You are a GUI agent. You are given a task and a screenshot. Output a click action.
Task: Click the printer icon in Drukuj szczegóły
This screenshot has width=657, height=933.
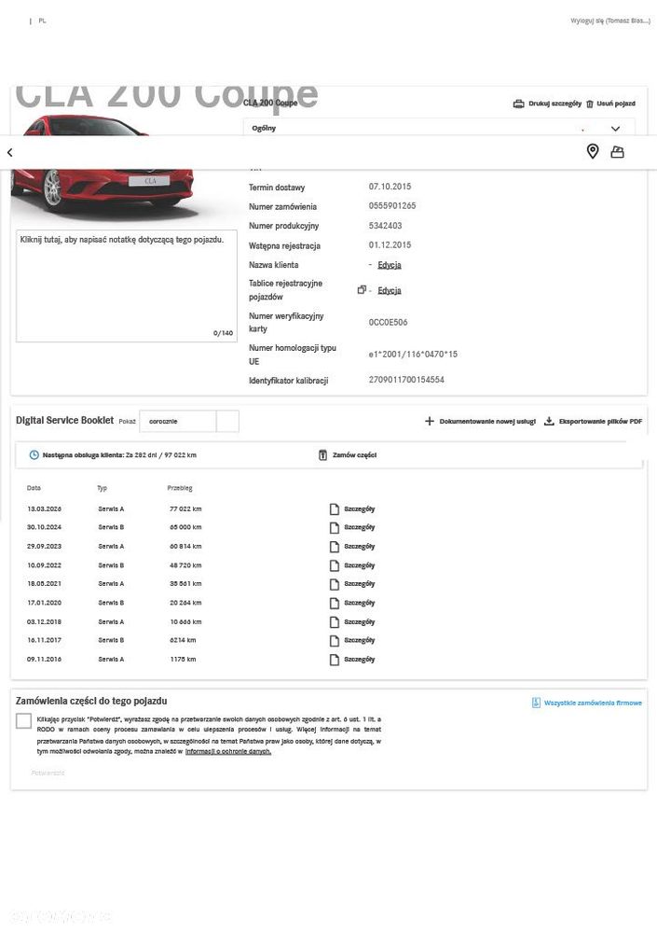pyautogui.click(x=518, y=104)
